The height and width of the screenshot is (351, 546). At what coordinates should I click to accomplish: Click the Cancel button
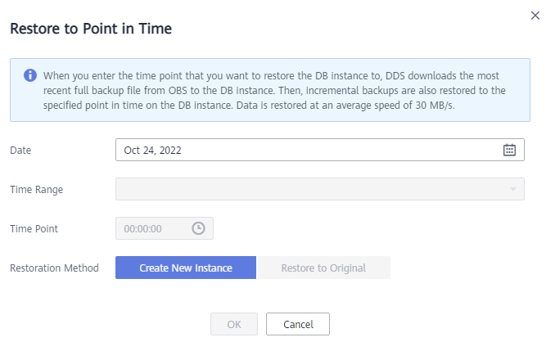pos(298,324)
